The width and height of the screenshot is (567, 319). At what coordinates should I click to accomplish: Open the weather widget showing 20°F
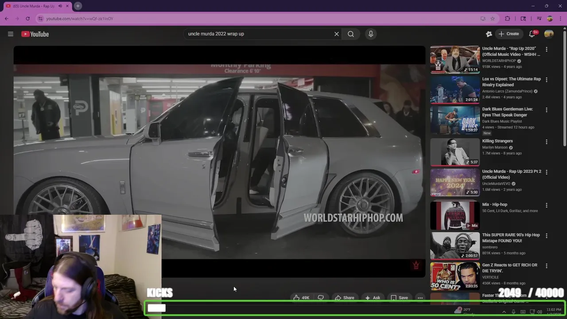point(464,311)
